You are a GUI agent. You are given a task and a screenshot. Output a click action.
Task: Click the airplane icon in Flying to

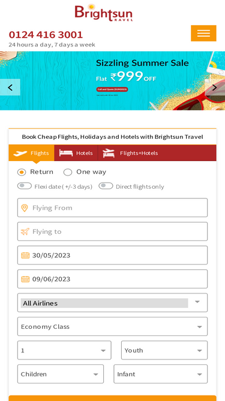[25, 231]
